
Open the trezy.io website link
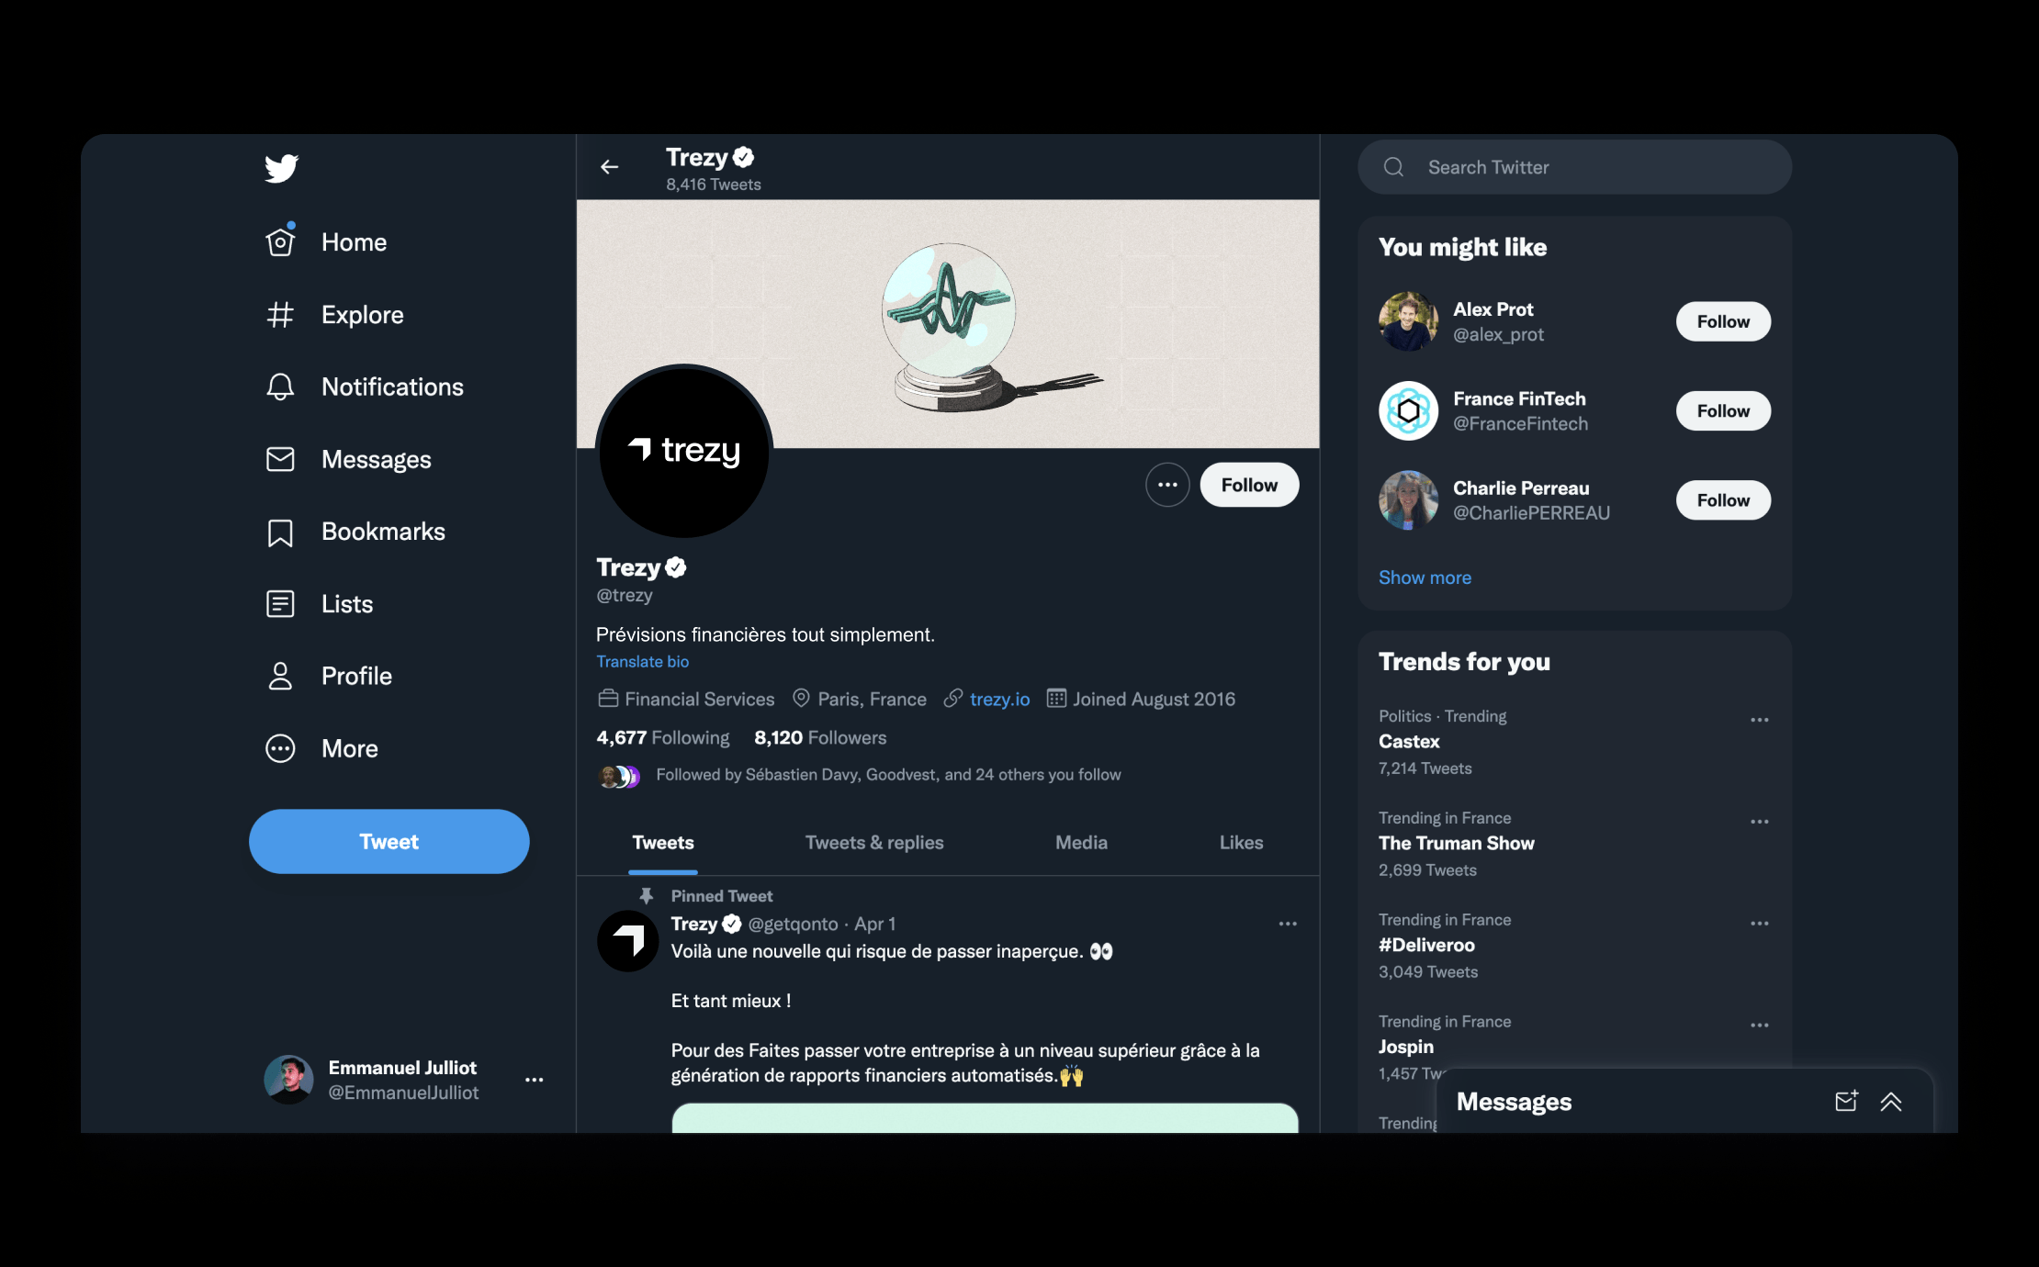[x=999, y=700]
